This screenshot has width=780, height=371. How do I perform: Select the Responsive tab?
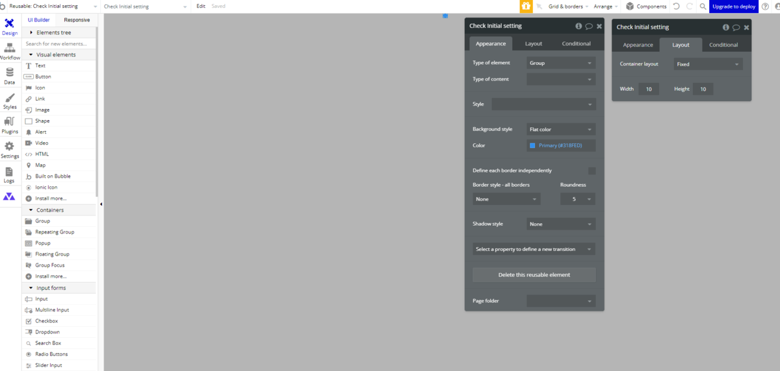point(77,20)
